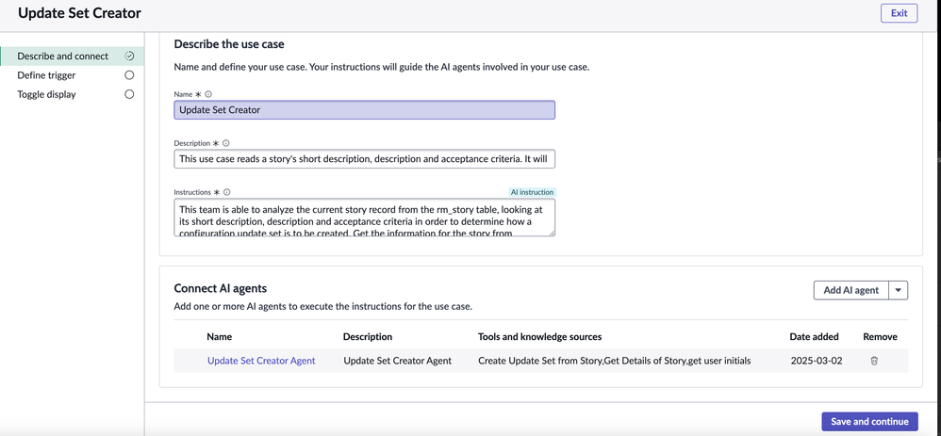Expand the Add AI agent dropdown arrow
The image size is (941, 436).
tap(899, 290)
